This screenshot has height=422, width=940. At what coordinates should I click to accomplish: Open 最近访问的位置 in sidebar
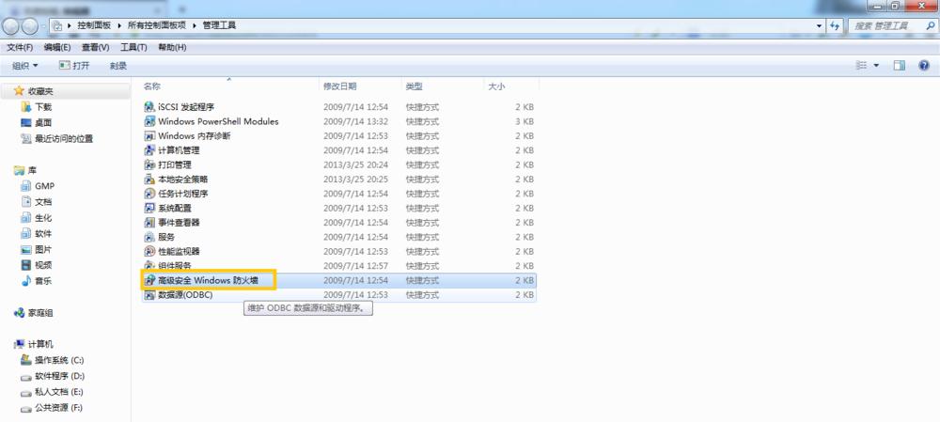pos(64,138)
